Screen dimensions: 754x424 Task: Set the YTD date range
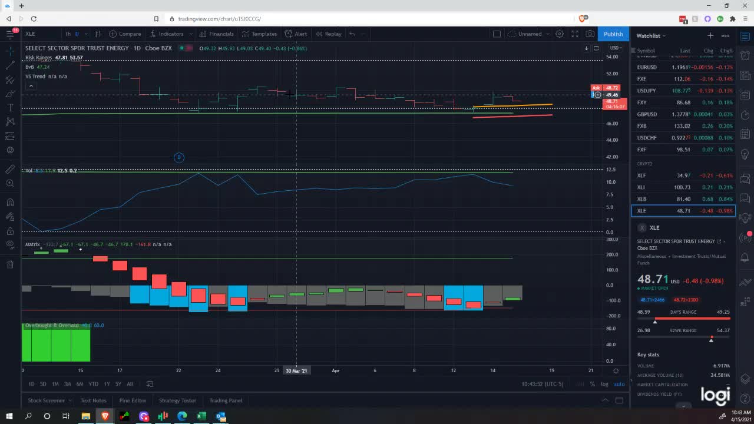93,384
